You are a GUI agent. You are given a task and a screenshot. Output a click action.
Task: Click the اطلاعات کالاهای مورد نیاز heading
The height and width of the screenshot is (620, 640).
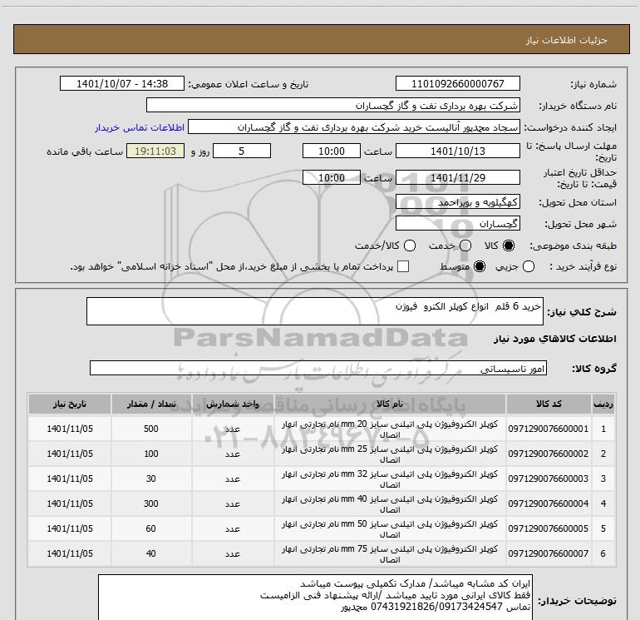(x=555, y=339)
